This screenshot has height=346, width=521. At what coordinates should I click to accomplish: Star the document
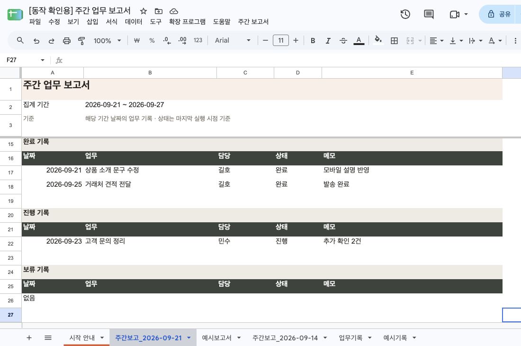pyautogui.click(x=144, y=11)
